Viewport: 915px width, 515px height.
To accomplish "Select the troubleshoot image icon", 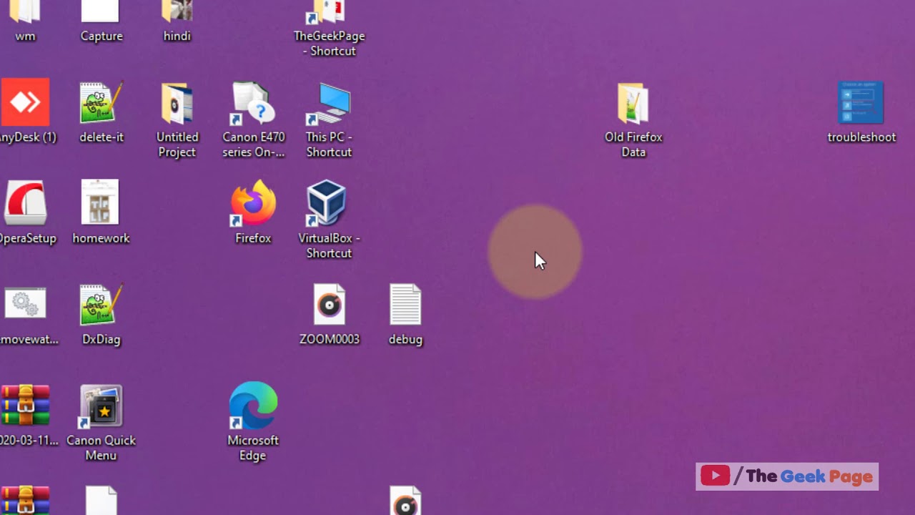I will click(x=861, y=103).
